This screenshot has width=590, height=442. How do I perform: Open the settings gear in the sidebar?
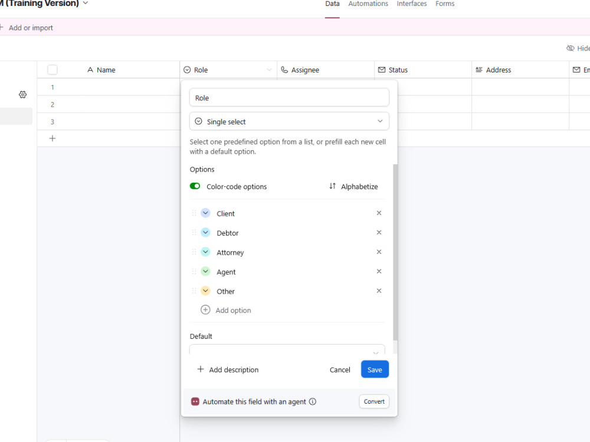(22, 94)
